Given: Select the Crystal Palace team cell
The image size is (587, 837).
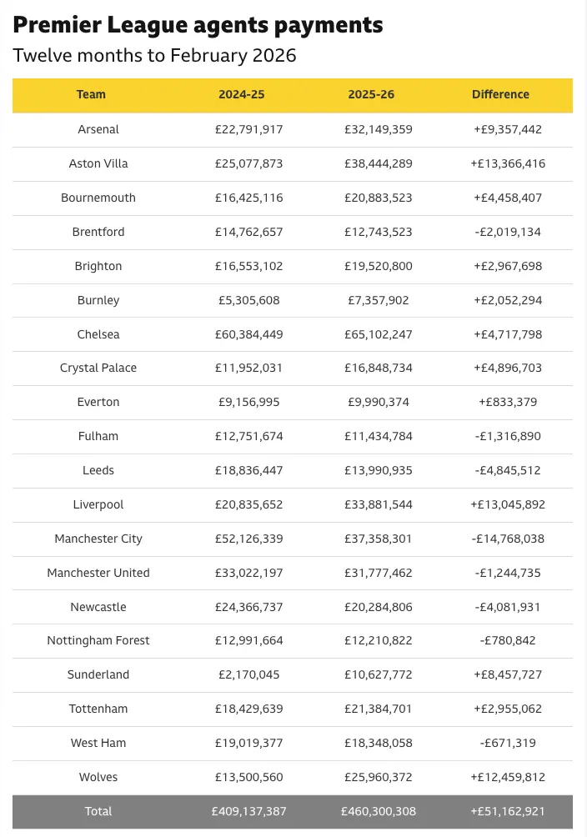Looking at the screenshot, I should pos(98,368).
